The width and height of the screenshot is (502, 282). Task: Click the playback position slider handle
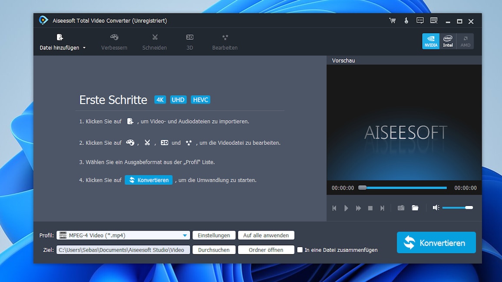point(362,188)
